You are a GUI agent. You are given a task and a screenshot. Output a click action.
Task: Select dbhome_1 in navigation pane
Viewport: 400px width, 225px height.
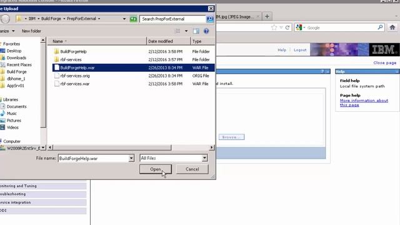pos(16,79)
